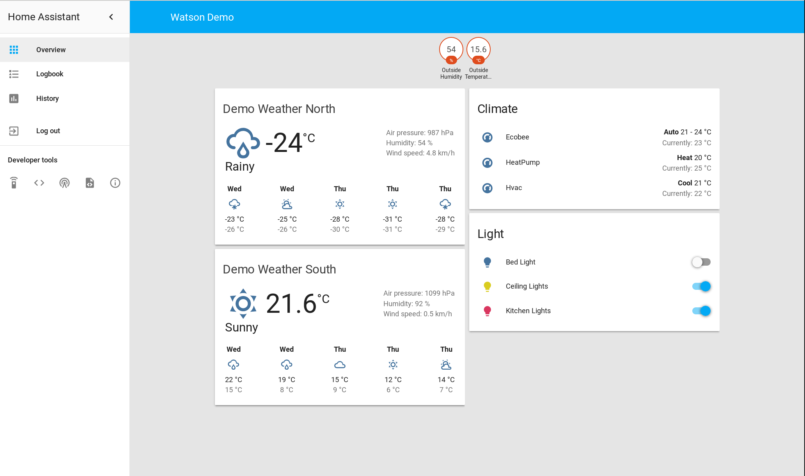Turn on the Bed Light switch
This screenshot has height=476, width=805.
coord(701,262)
